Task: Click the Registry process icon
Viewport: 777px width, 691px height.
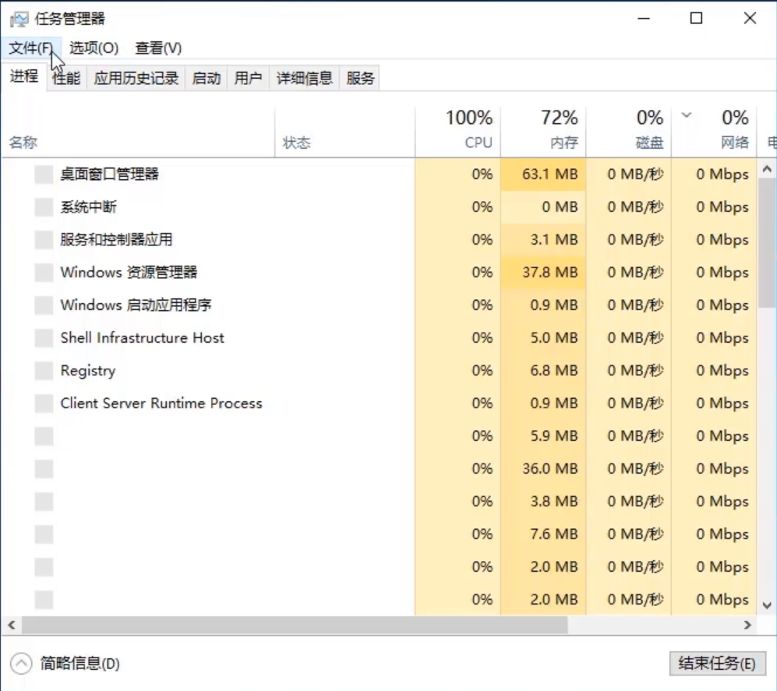Action: tap(43, 371)
